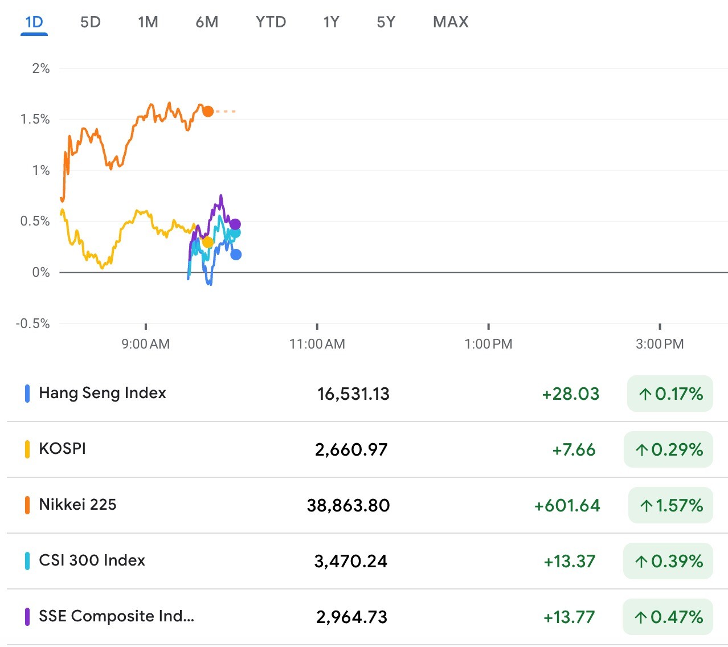Click the +601.64 point change value
The height and width of the screenshot is (647, 728).
567,505
